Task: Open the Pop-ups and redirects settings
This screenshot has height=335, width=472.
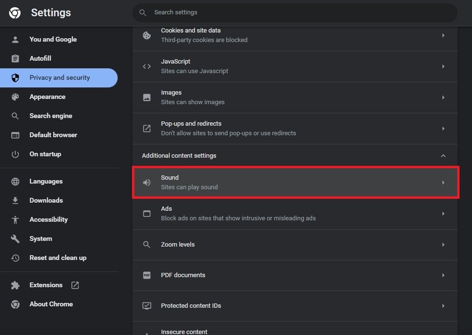Action: coord(295,129)
